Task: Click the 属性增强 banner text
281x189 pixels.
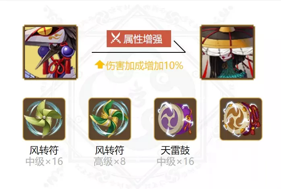Action: tap(143, 39)
